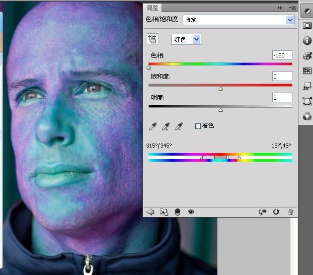This screenshot has height=275, width=313.
Task: Open the 红色 color range dropdown
Action: 186,39
